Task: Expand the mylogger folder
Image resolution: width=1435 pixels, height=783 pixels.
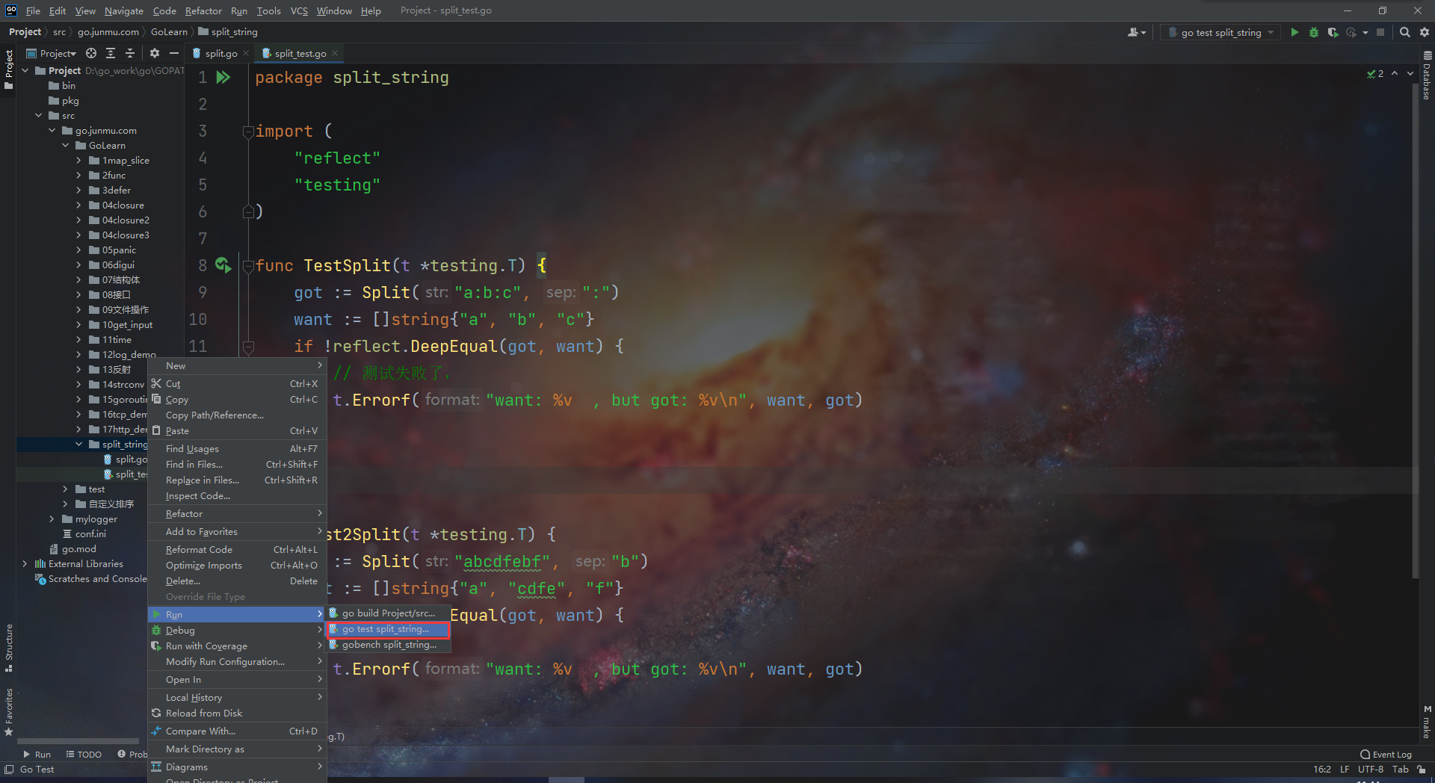Action: click(52, 519)
